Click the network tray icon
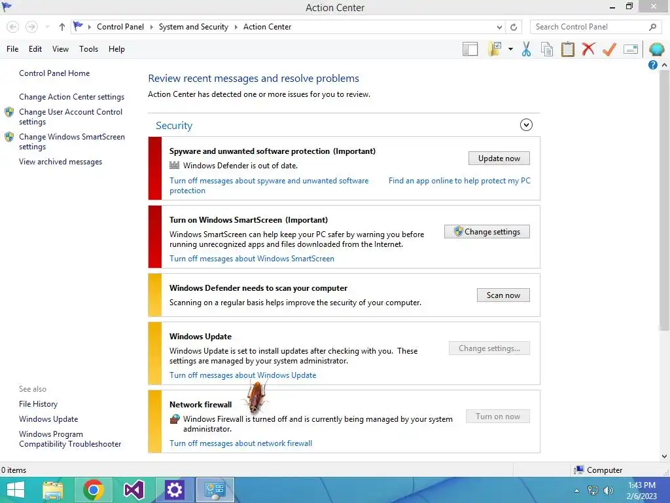Viewport: 670px width, 503px height. 593,491
